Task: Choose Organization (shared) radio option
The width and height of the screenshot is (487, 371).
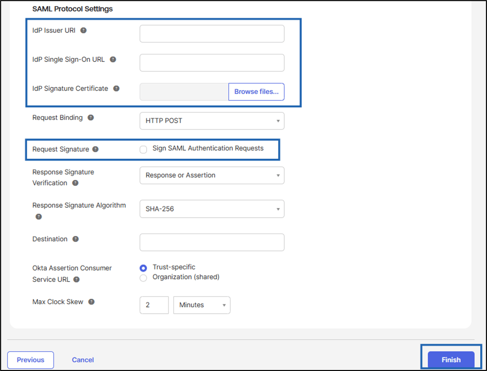Action: (143, 278)
